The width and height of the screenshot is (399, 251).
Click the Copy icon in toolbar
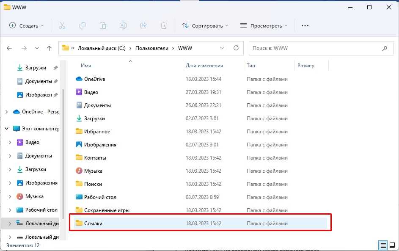click(x=83, y=26)
